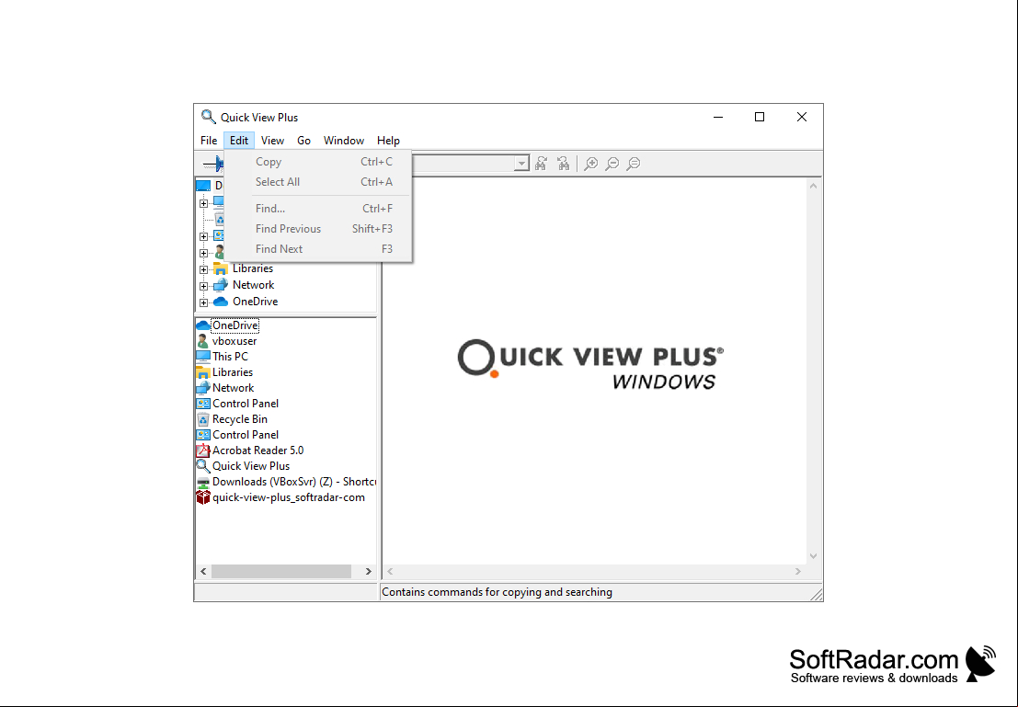Click file list horizontal scrollbar right arrow
The width and height of the screenshot is (1018, 707).
(x=368, y=571)
